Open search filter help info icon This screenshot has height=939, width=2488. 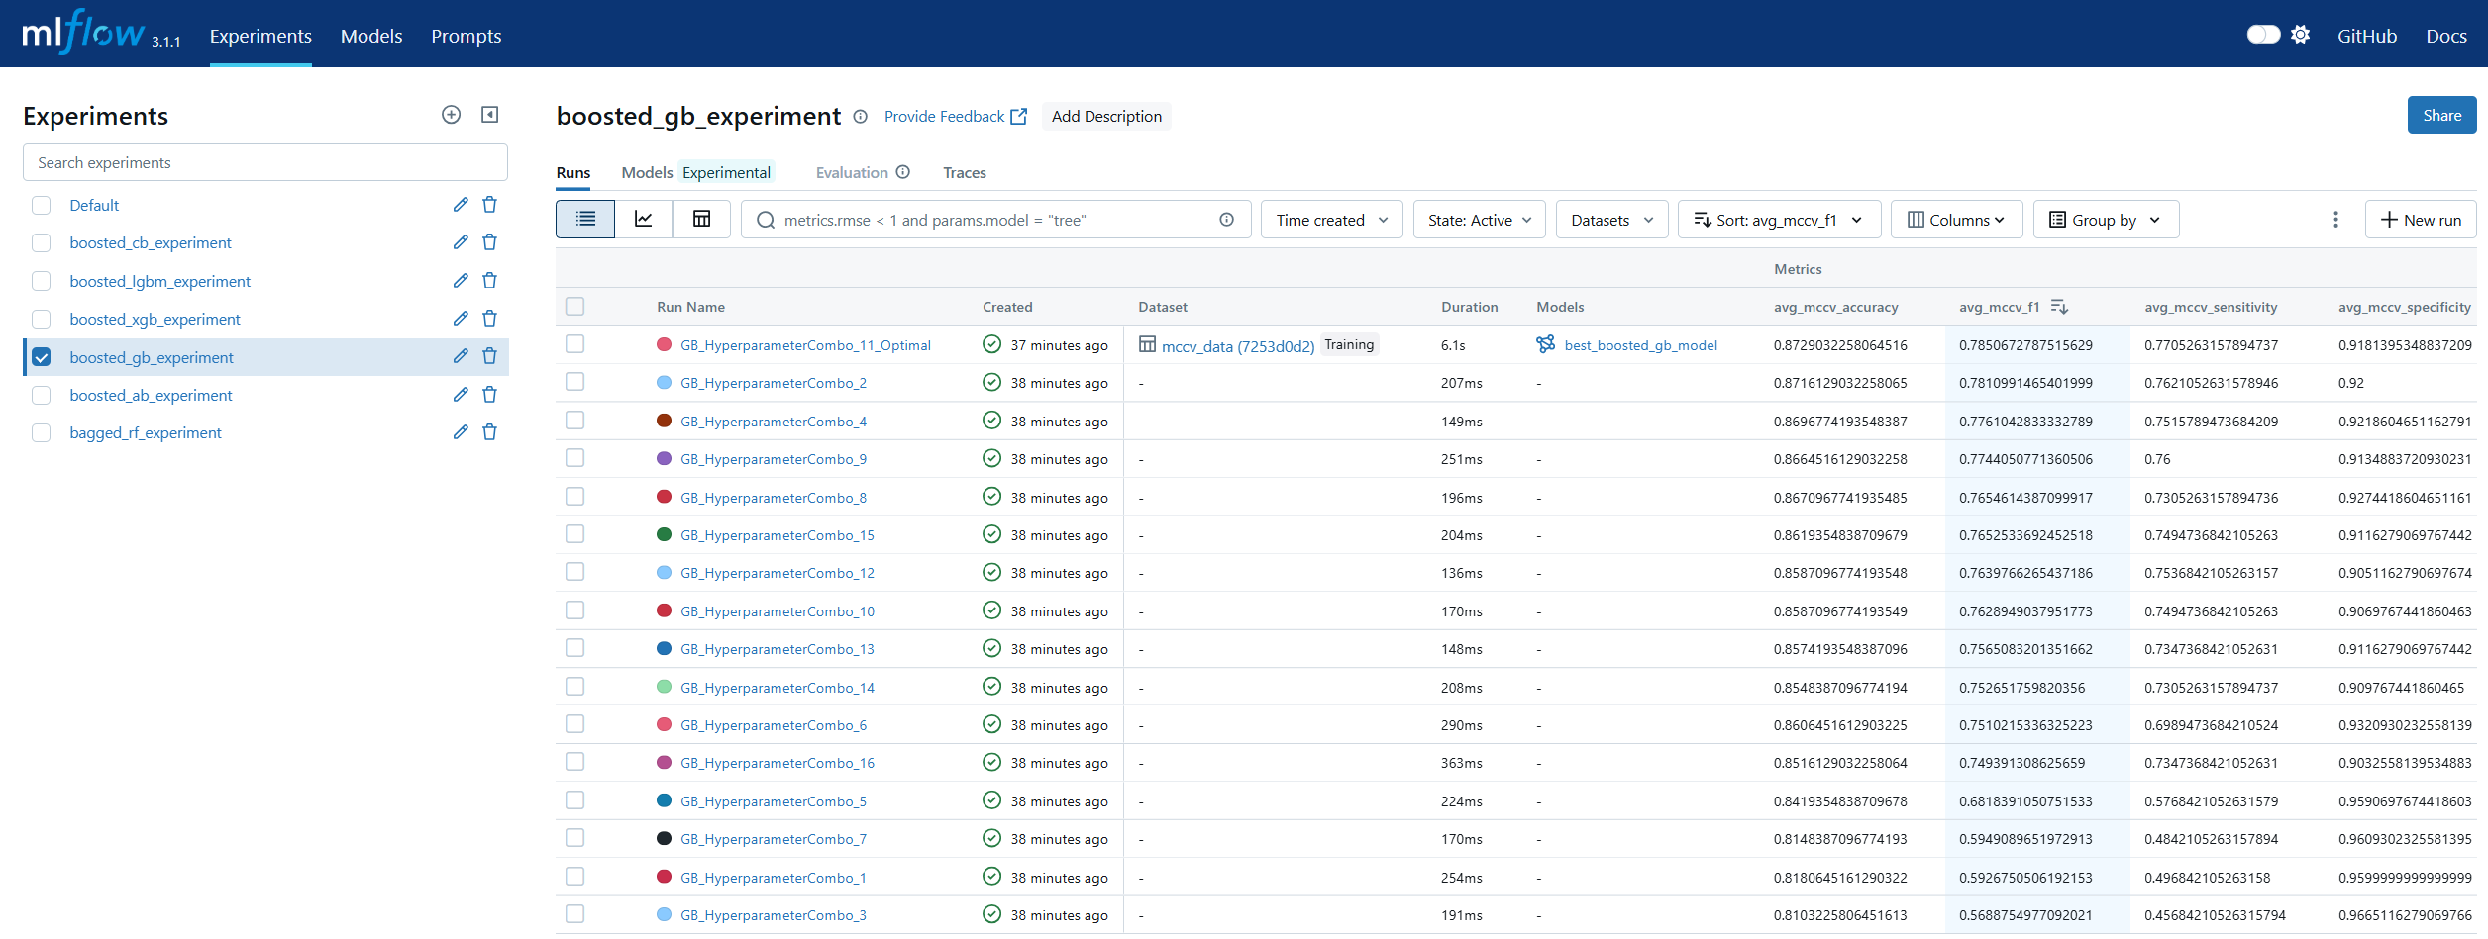point(1227,220)
